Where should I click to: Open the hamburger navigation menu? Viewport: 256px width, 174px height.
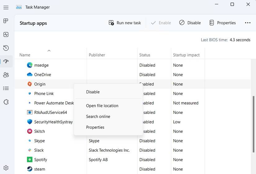[x=6, y=7]
